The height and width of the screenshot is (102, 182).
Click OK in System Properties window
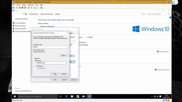(x=55, y=80)
